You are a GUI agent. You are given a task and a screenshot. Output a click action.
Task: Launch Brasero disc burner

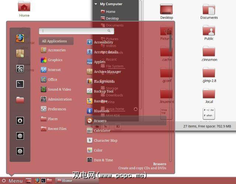(x=126, y=121)
